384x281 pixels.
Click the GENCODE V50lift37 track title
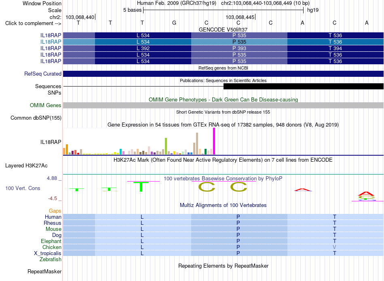pos(223,30)
